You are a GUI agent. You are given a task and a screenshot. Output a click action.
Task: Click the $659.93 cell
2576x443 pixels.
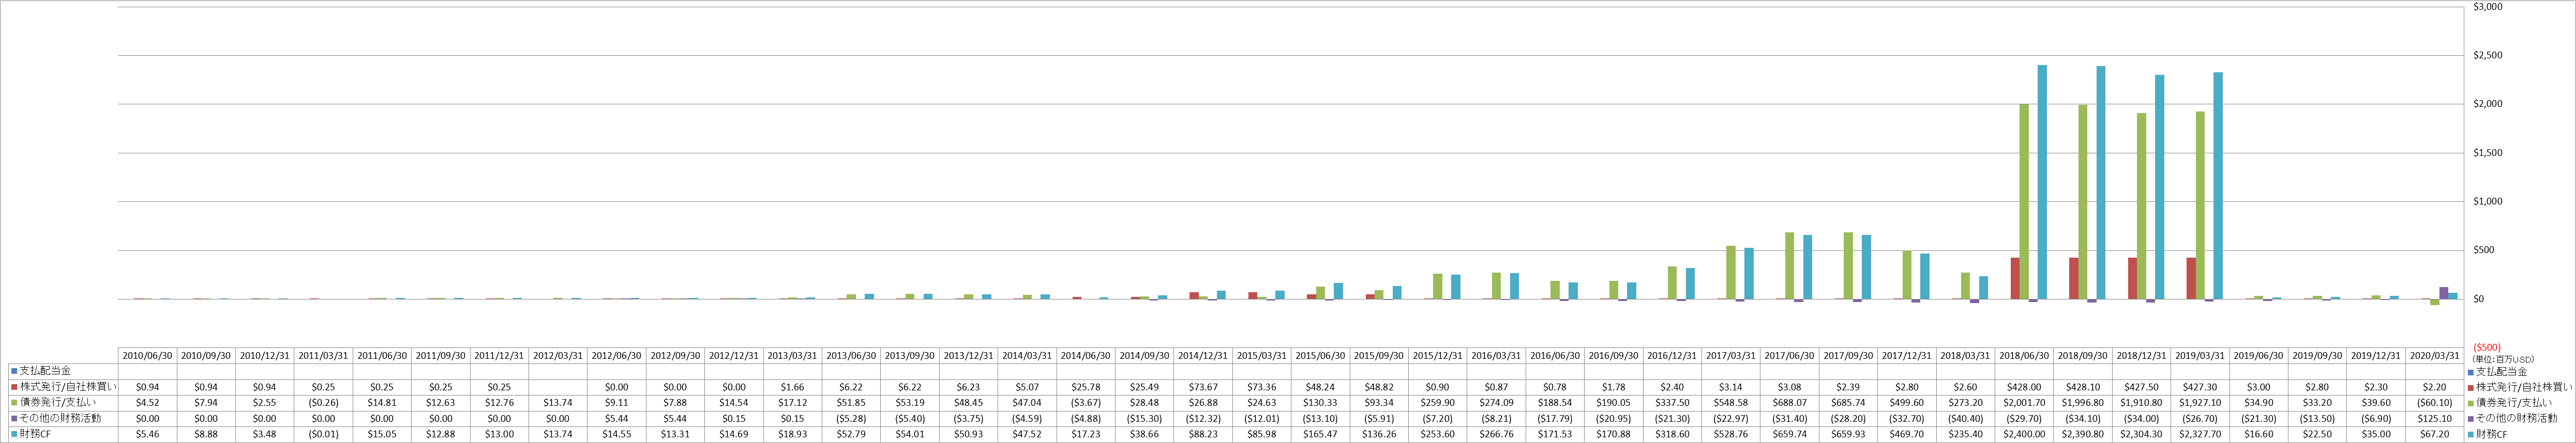tap(1850, 434)
